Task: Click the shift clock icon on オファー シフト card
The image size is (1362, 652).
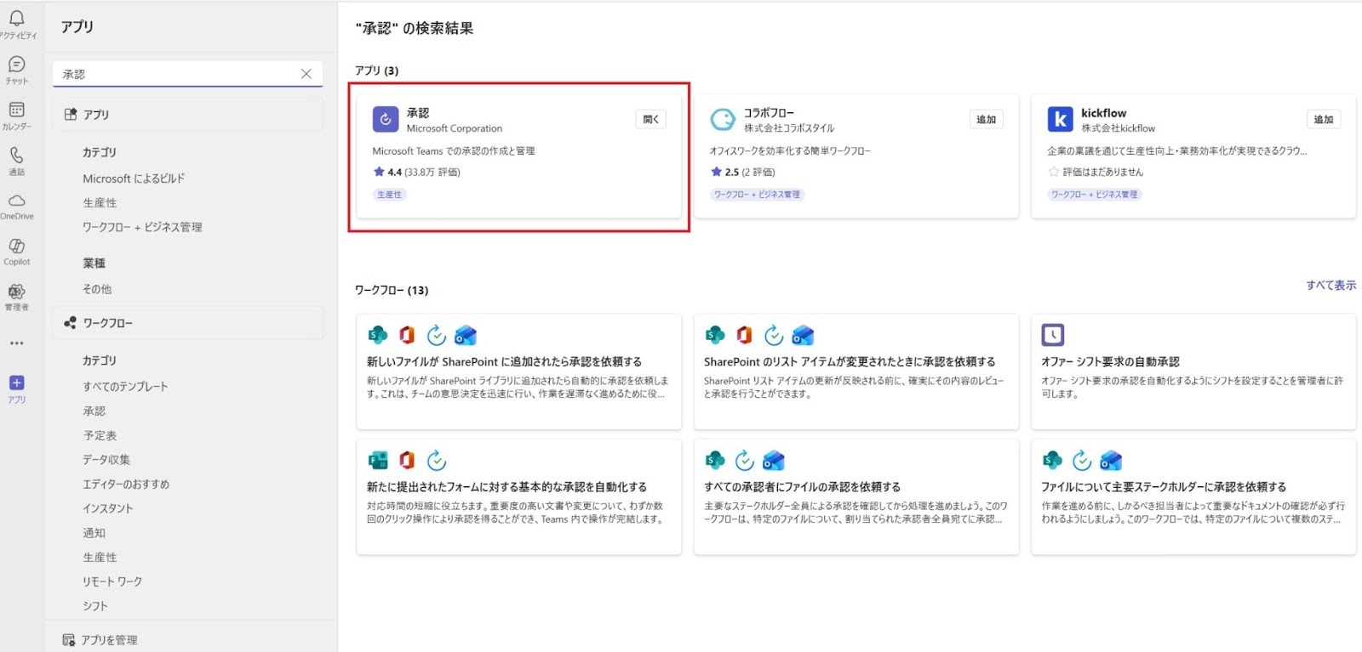Action: pyautogui.click(x=1053, y=335)
